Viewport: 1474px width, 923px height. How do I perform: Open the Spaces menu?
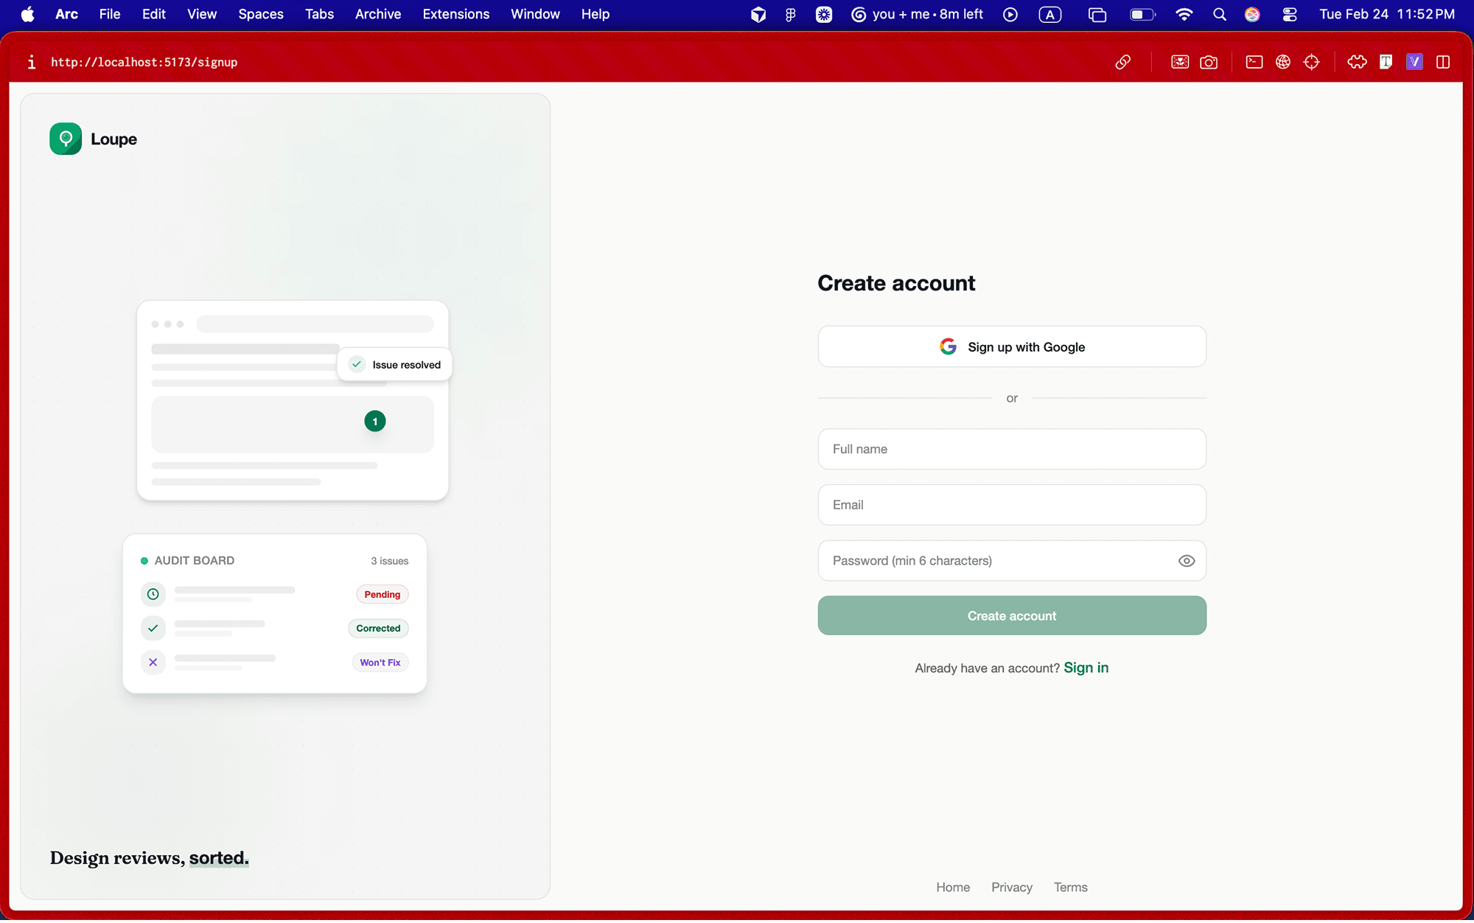coord(261,14)
